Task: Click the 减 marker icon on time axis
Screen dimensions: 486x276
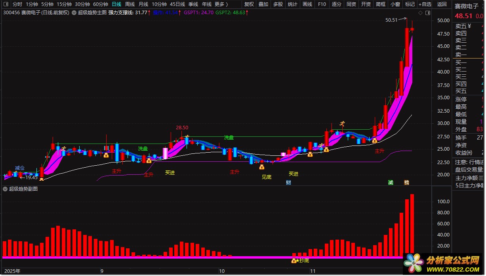Action: (391, 183)
